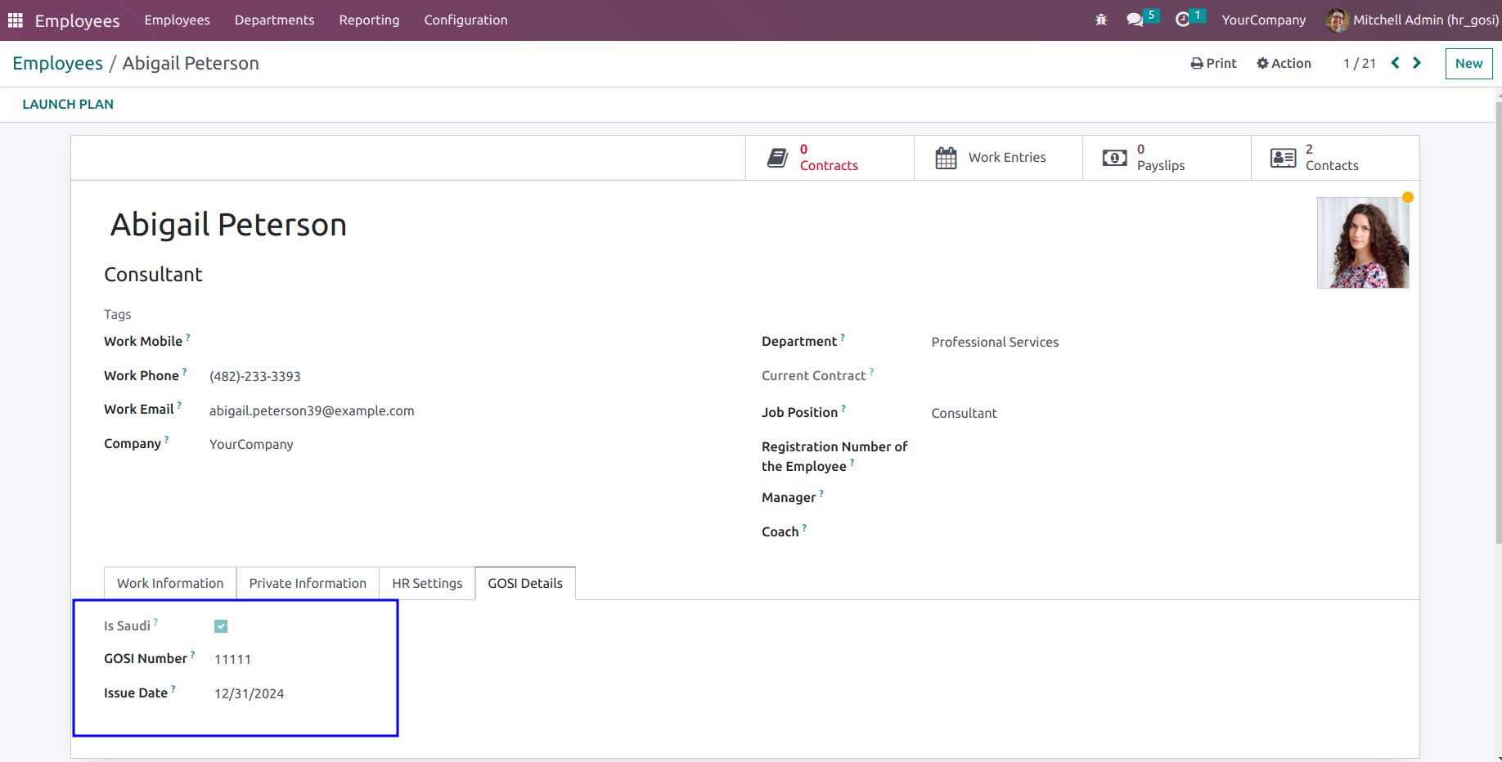Click the bug debug icon
The width and height of the screenshot is (1502, 762).
click(x=1101, y=20)
